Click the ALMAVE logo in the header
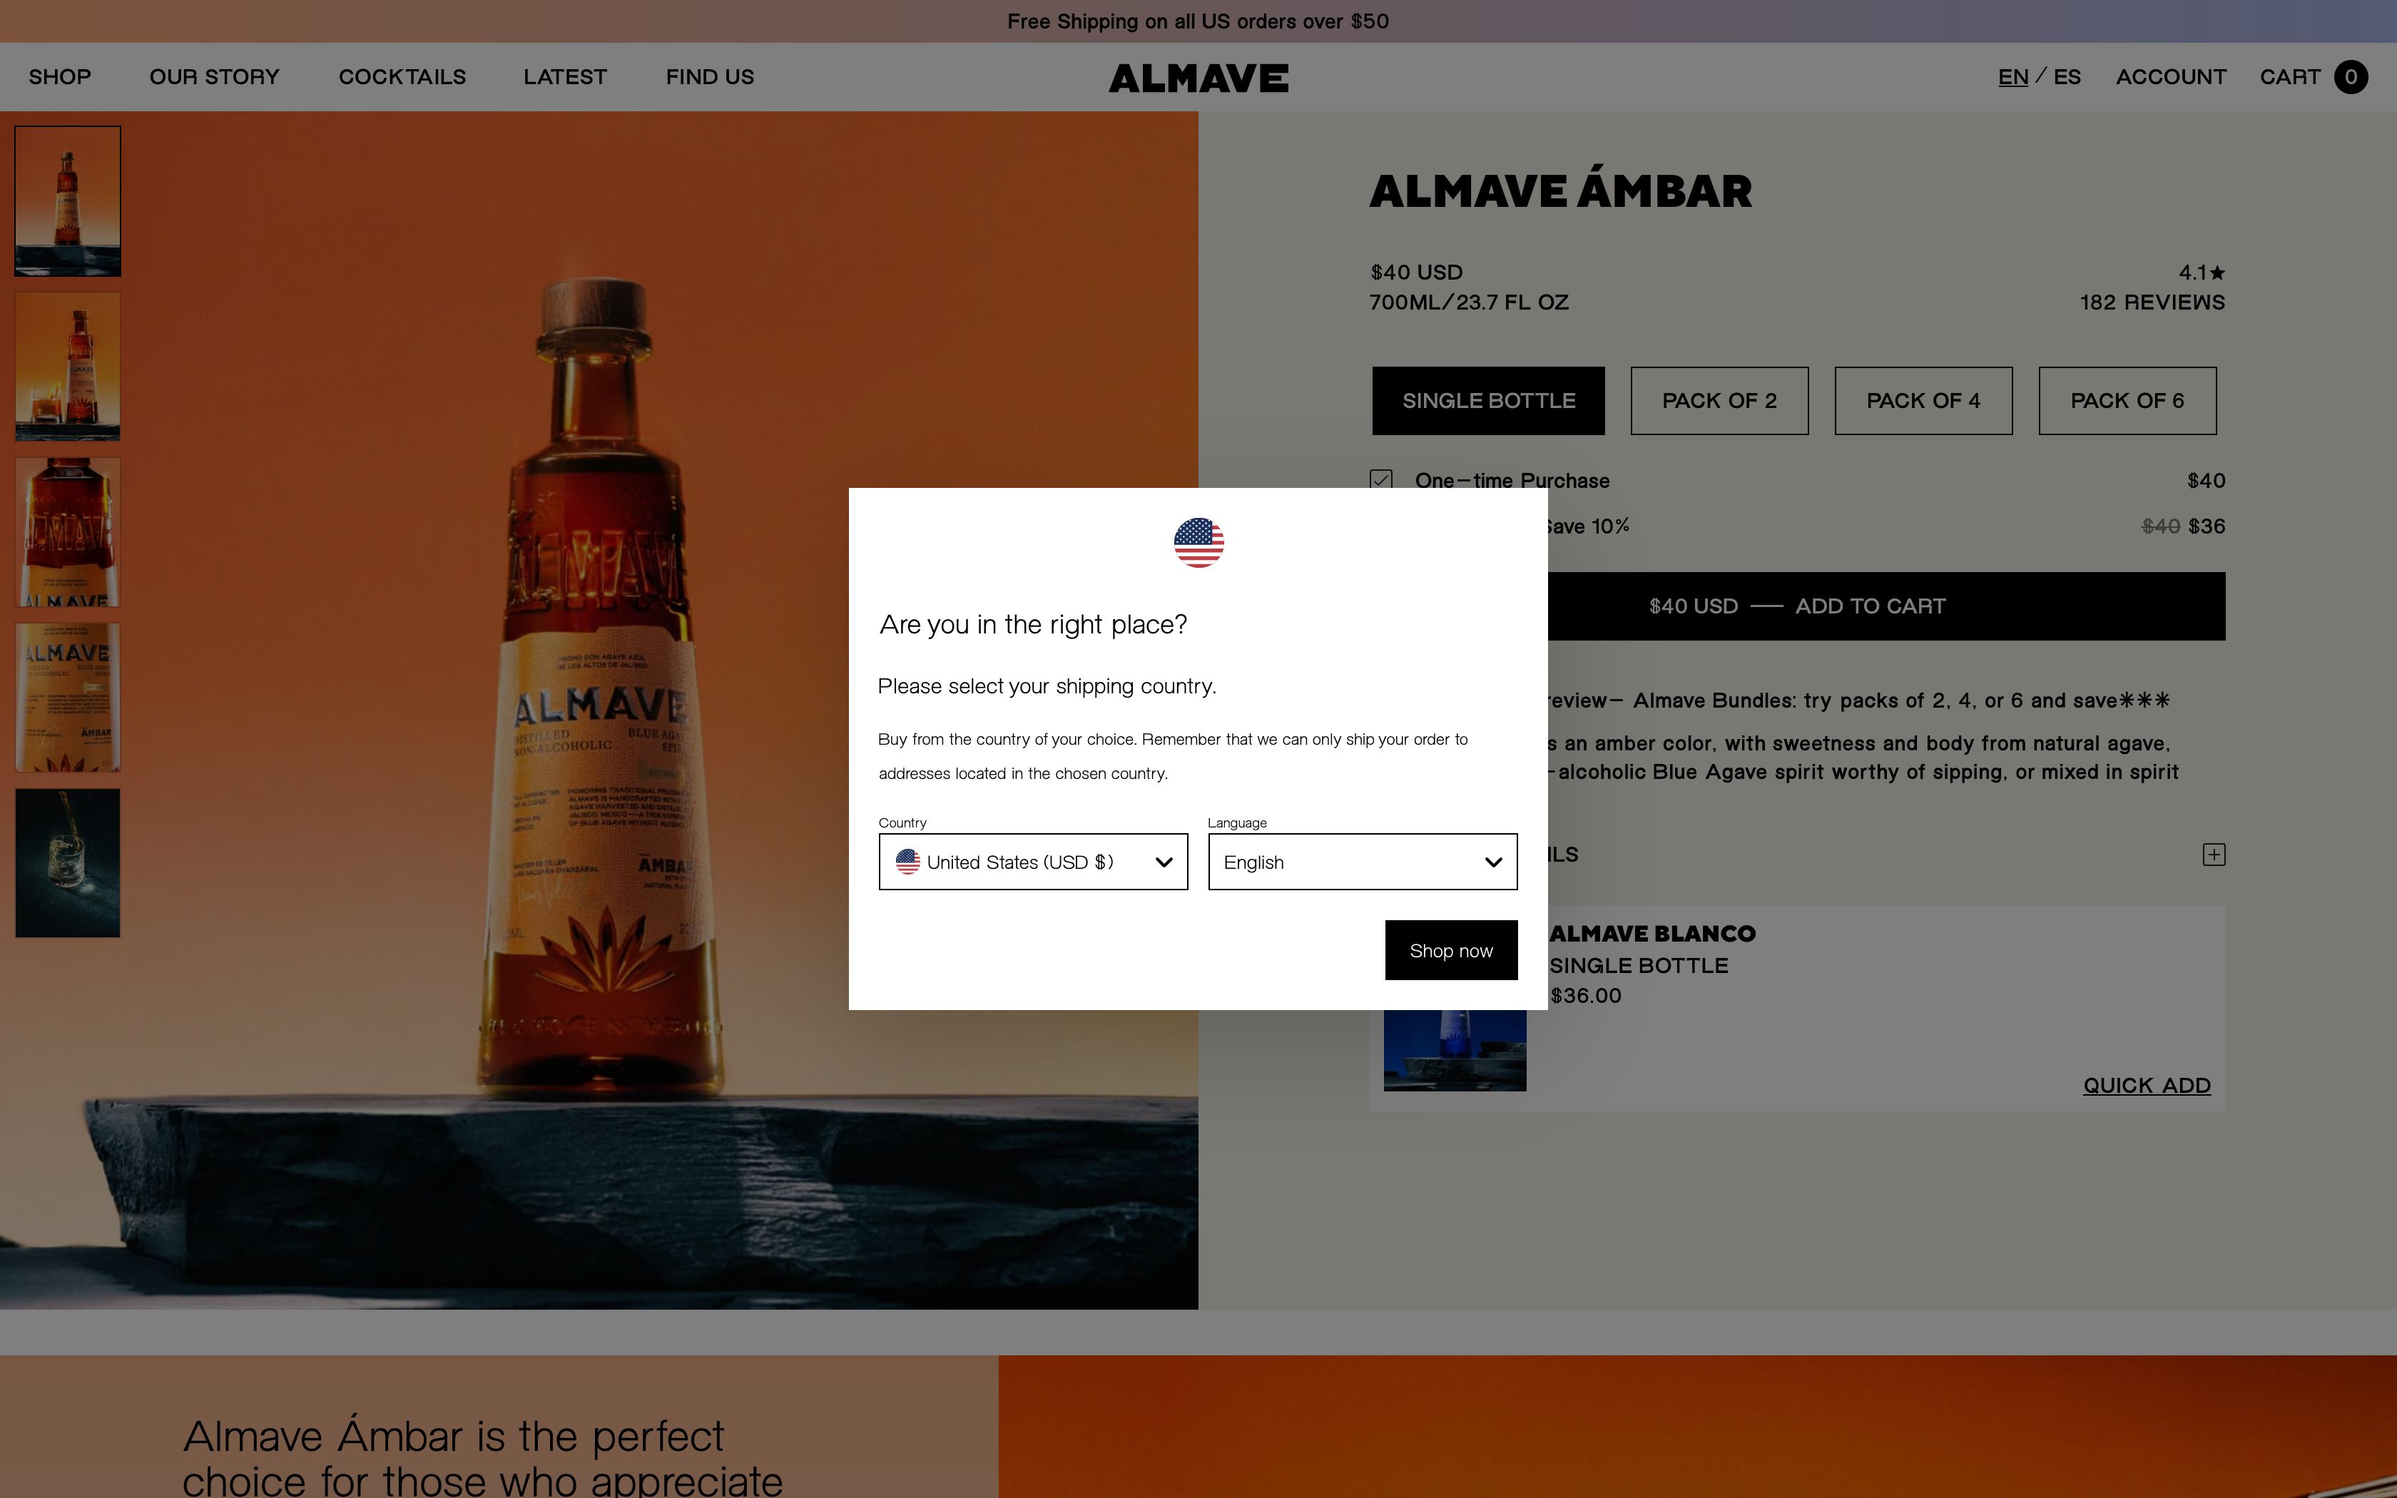2397x1498 pixels. 1198,76
